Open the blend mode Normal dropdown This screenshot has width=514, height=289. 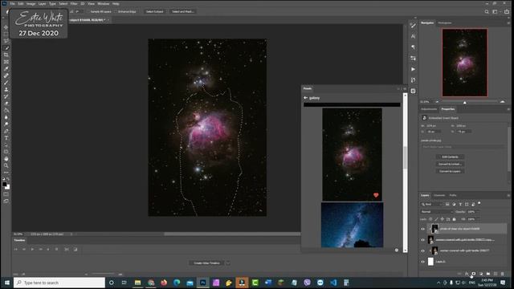[436, 212]
